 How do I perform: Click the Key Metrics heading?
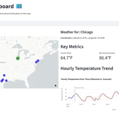point(72,47)
